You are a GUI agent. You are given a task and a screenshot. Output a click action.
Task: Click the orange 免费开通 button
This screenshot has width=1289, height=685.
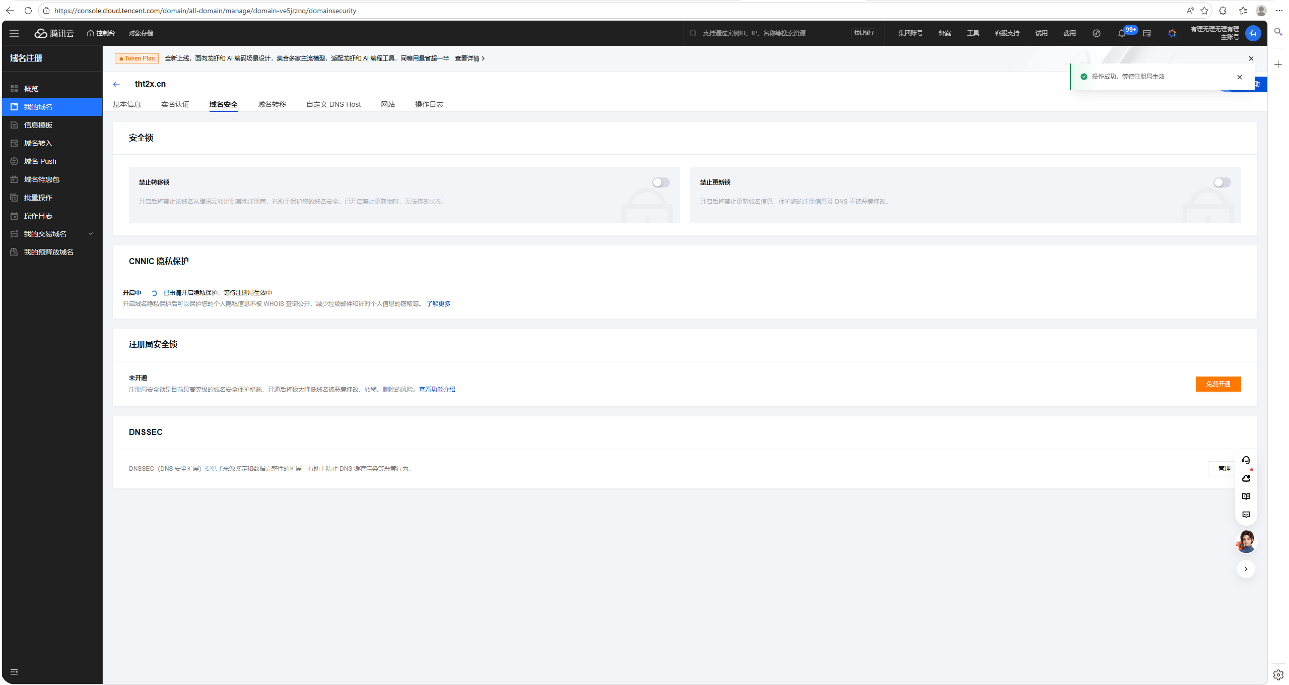[1218, 384]
